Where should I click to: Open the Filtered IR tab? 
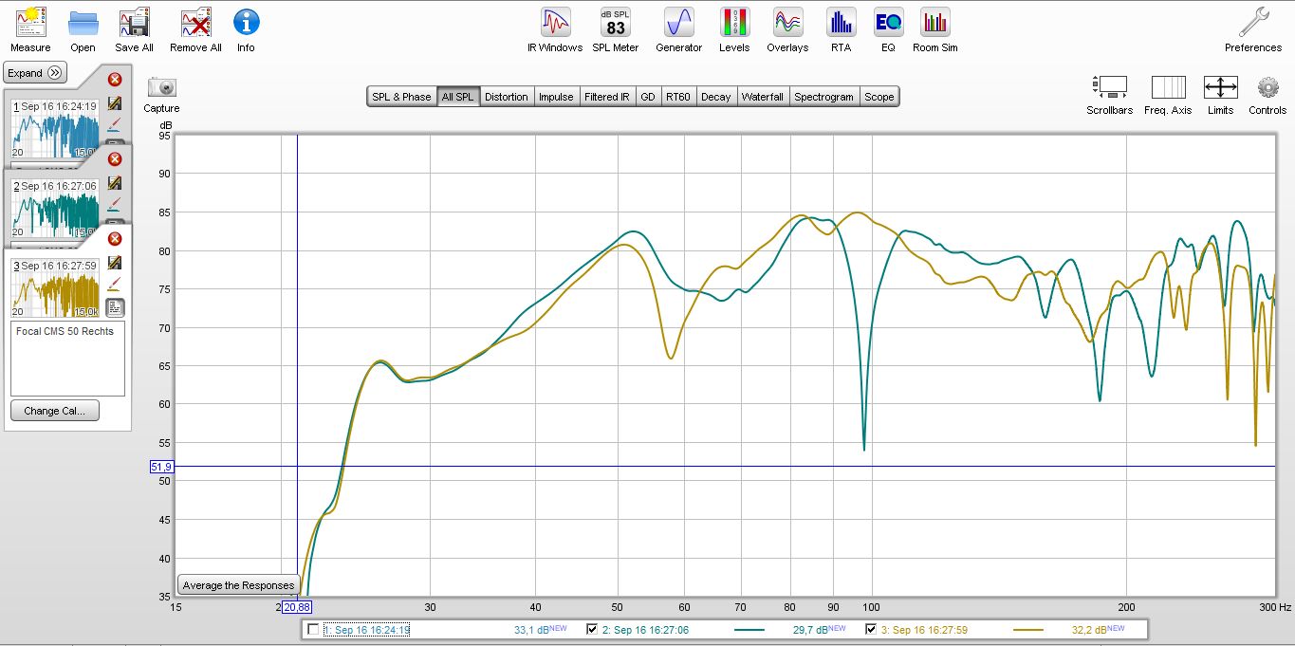(x=607, y=97)
